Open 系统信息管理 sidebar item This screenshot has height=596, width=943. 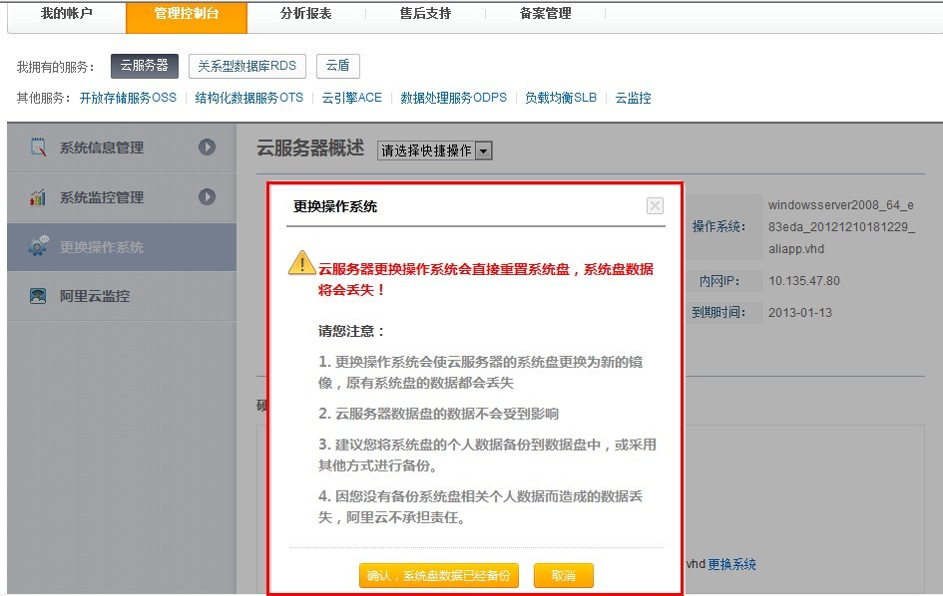coord(122,148)
